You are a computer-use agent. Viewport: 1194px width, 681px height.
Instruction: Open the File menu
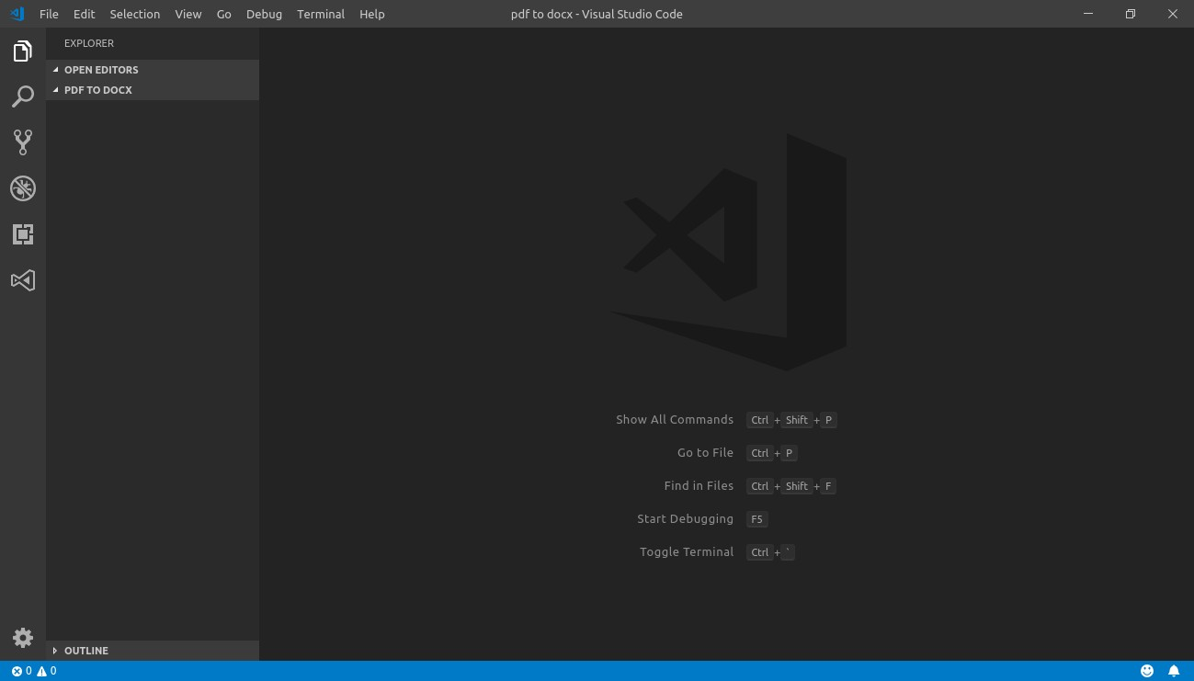[49, 14]
